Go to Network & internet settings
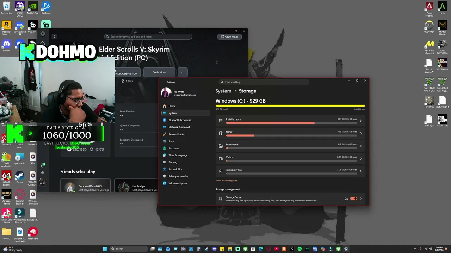The image size is (451, 253). 185,127
